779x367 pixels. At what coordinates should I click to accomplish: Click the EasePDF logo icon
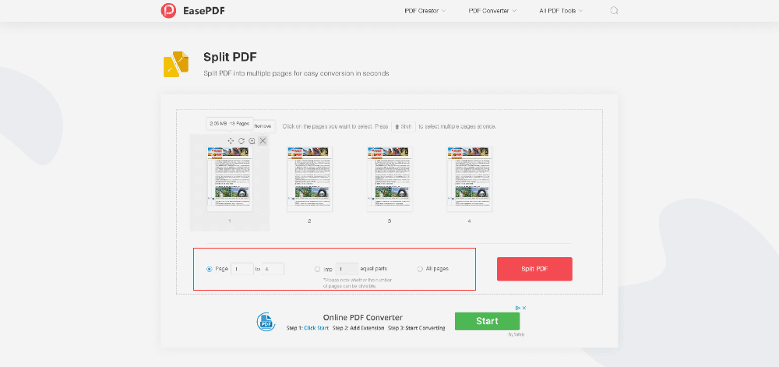click(167, 11)
